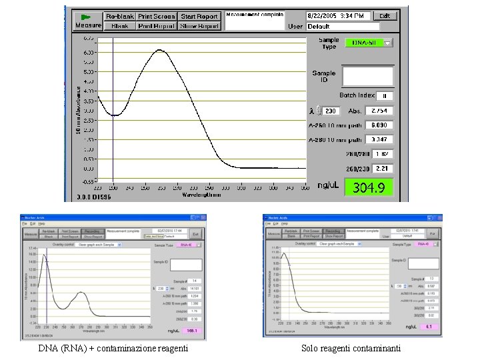Click the vertical wavelength cursor in top graph
Image resolution: width=480 pixels, height=360 pixels.
(x=113, y=110)
